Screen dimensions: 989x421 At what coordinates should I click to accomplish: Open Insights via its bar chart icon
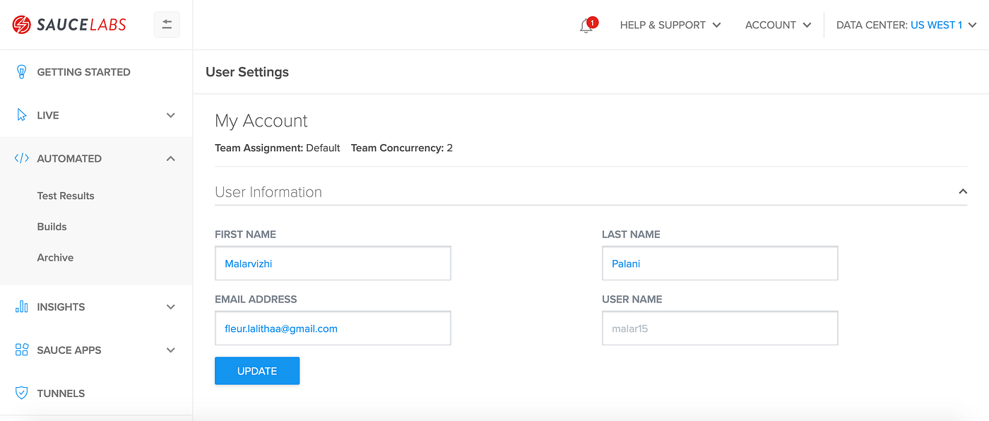[21, 307]
